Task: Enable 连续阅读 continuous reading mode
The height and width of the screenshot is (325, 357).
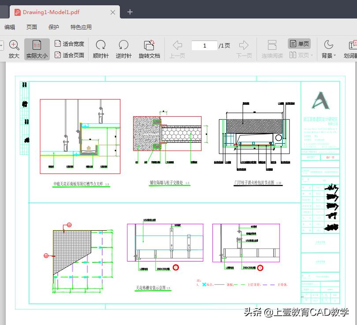Action: [272, 45]
